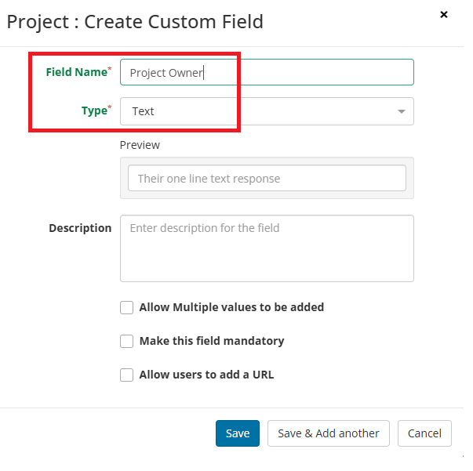Click the Preview label text
Viewport: 473px width, 471px height.
click(140, 145)
